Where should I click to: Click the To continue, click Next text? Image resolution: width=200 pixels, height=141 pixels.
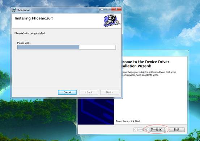click(128, 121)
